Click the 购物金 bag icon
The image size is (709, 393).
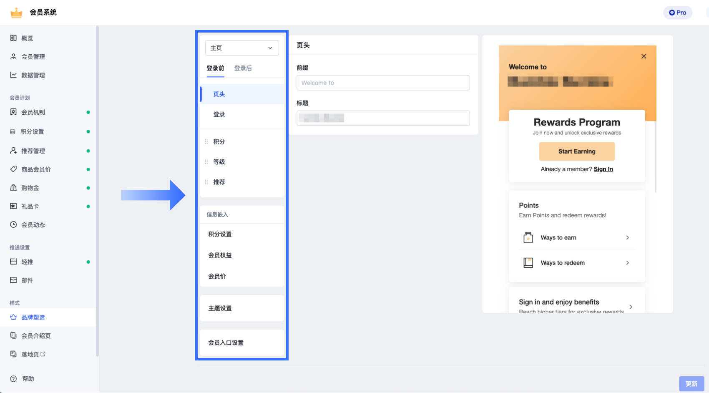point(13,188)
